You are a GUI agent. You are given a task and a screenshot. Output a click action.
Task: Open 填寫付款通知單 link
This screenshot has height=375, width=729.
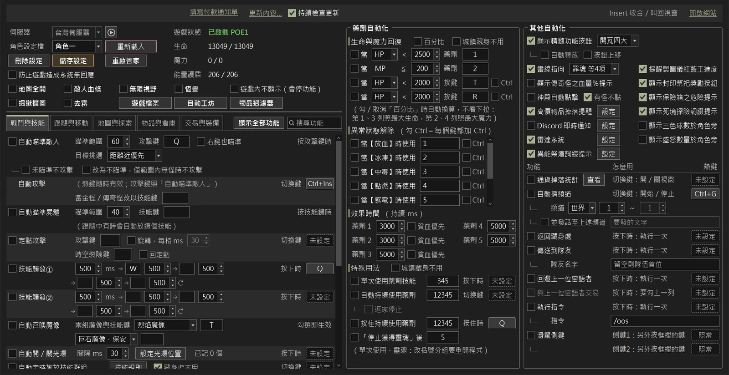click(214, 12)
